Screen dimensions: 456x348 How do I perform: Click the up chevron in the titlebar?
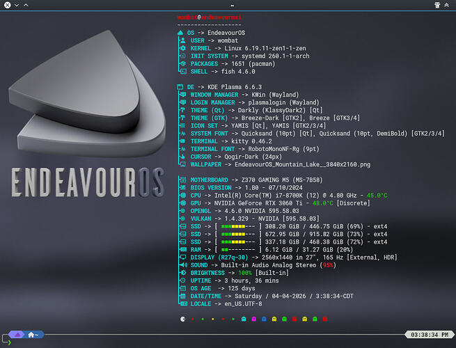click(x=26, y=5)
